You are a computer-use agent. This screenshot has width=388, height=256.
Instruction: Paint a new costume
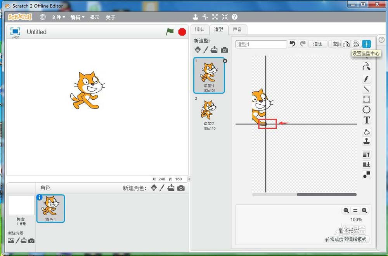206,50
